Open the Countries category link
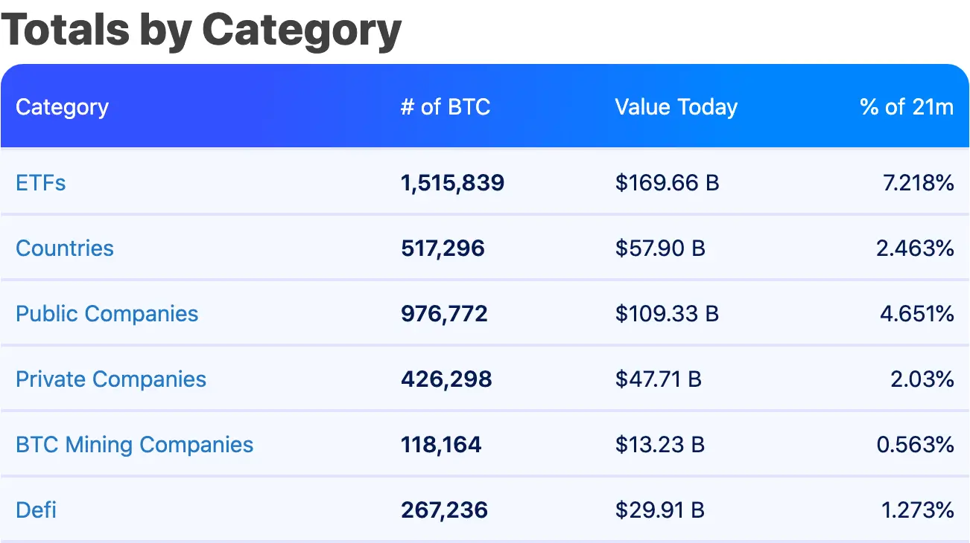The image size is (970, 543). (65, 248)
